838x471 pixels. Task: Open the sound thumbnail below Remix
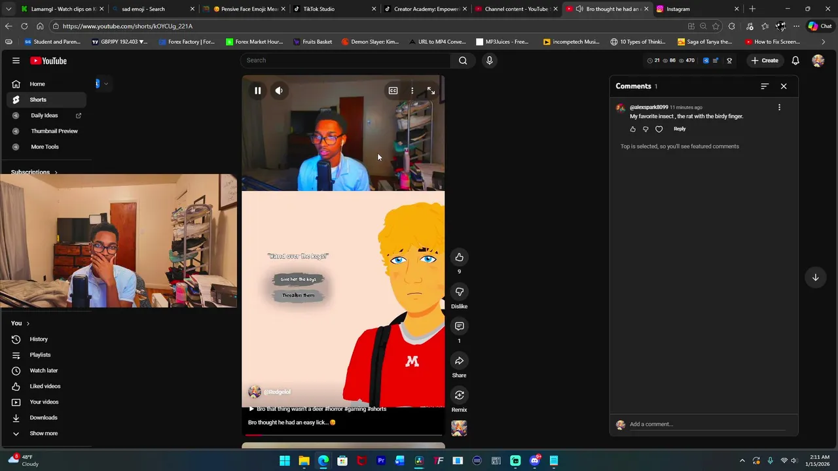459,428
